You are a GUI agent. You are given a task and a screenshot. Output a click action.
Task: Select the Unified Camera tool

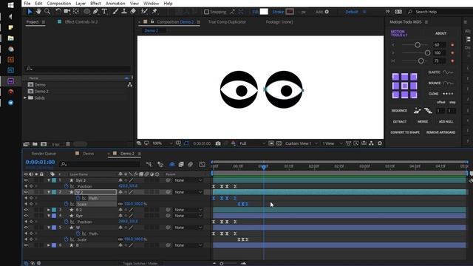(x=67, y=12)
